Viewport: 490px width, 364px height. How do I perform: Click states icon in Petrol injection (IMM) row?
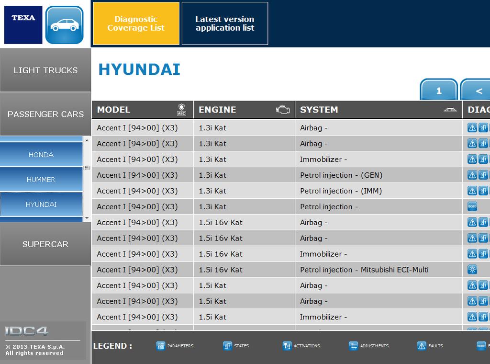point(483,191)
